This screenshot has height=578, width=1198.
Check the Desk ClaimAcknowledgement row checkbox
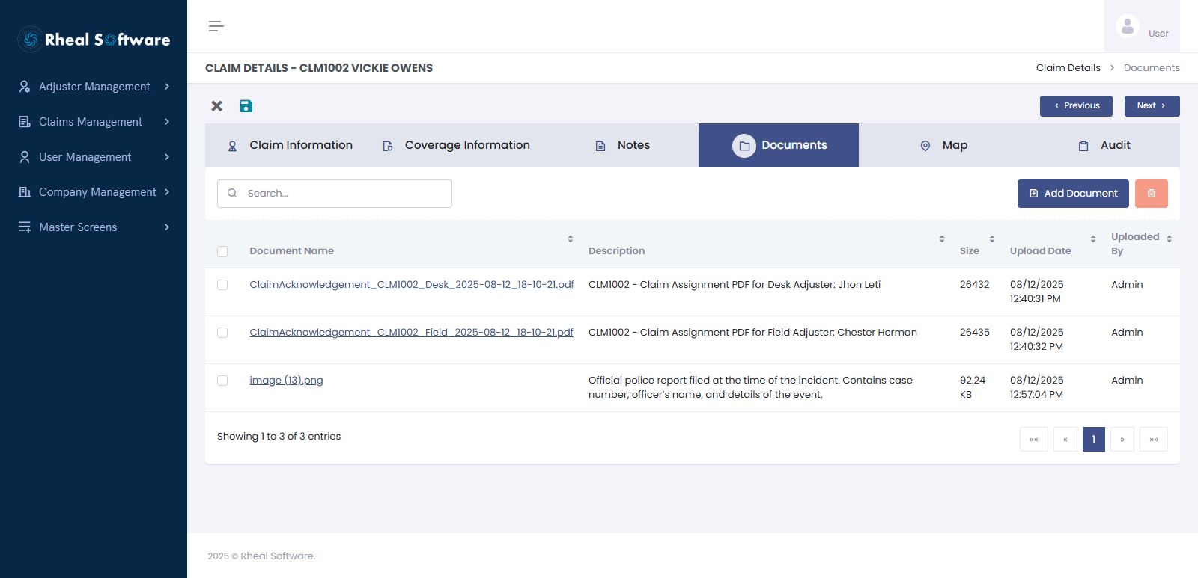(222, 285)
